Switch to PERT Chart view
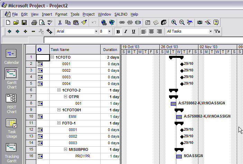 [x=11, y=103]
